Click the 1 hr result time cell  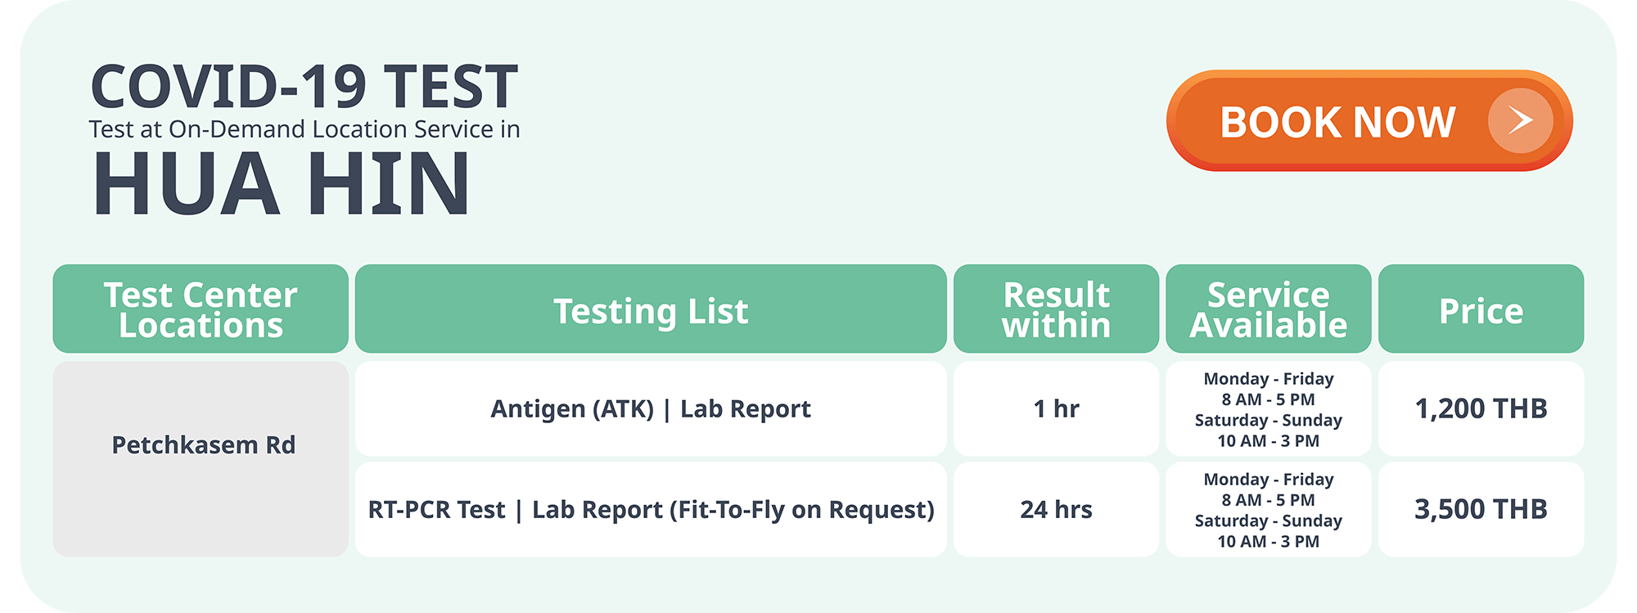[x=1056, y=408]
